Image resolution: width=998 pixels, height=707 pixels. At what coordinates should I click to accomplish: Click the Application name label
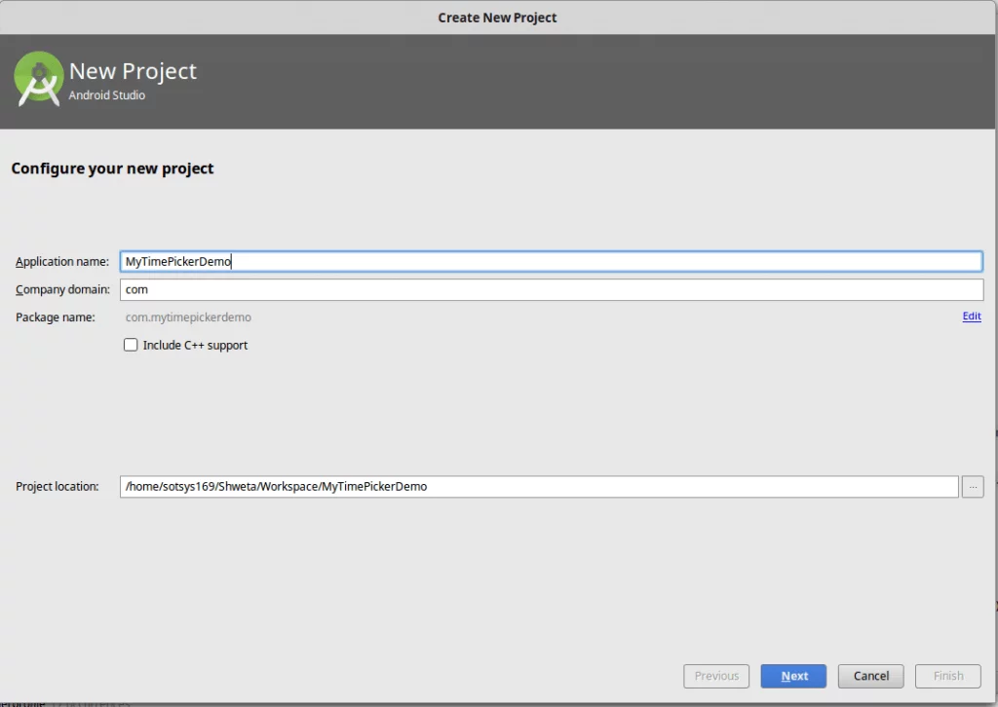[x=62, y=262]
